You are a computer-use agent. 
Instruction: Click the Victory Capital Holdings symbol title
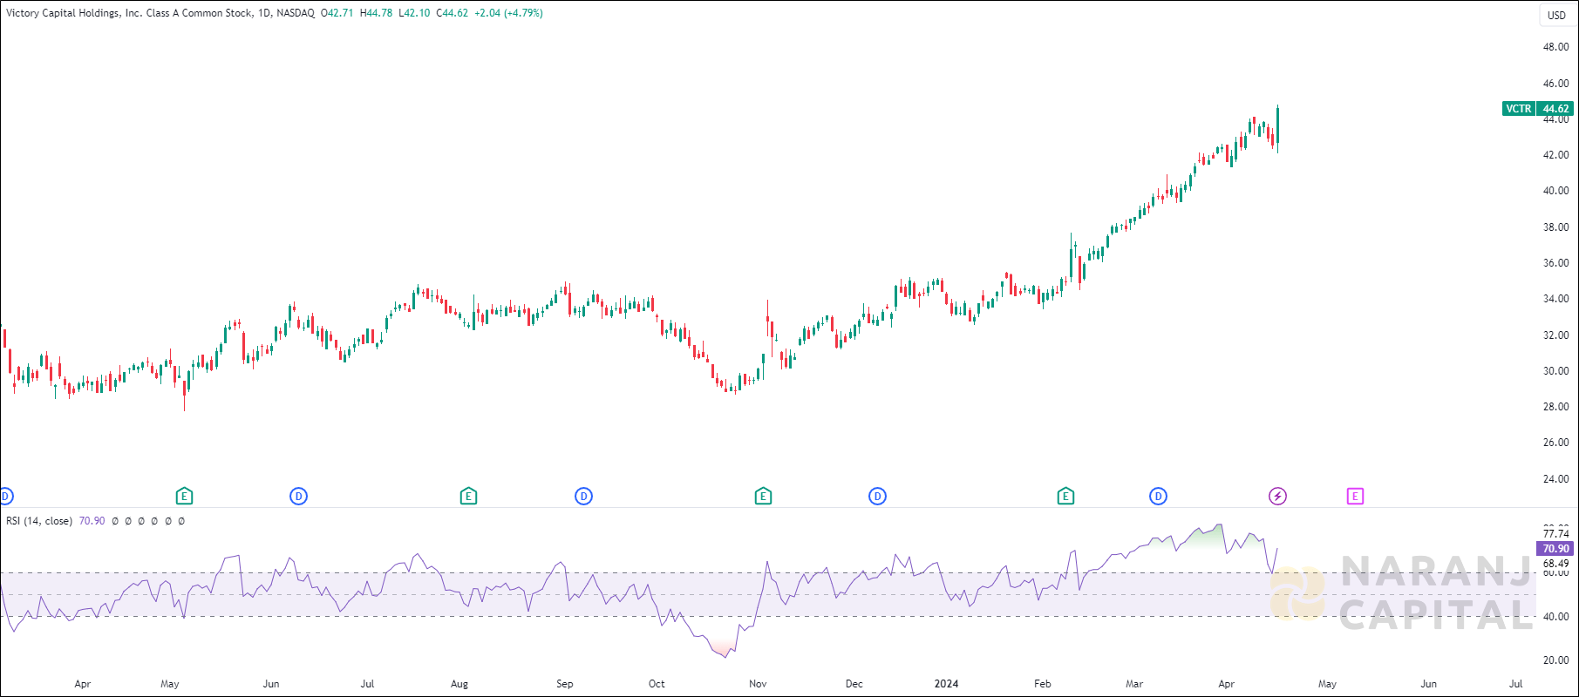point(129,13)
